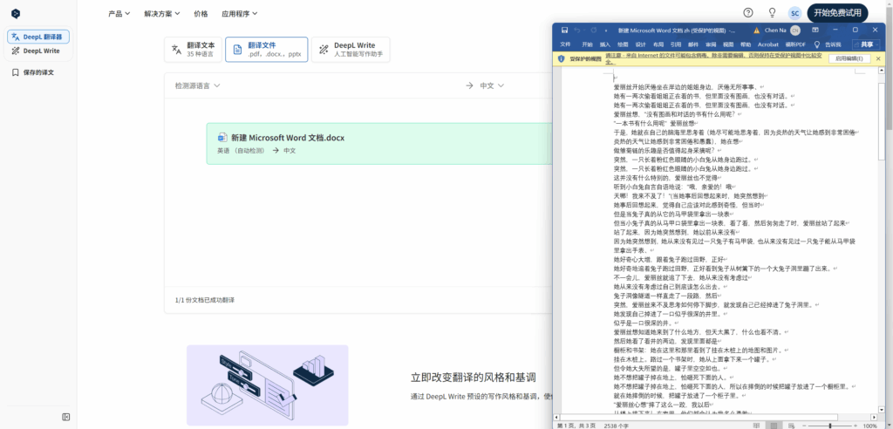The width and height of the screenshot is (893, 429).
Task: Switch to Read Mode view icon in Word
Action: [x=756, y=426]
